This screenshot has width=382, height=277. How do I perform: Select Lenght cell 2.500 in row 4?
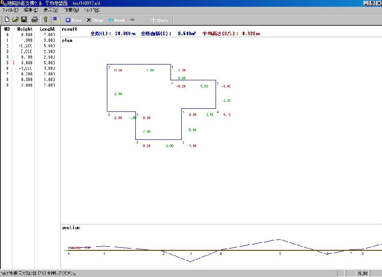pyautogui.click(x=49, y=57)
